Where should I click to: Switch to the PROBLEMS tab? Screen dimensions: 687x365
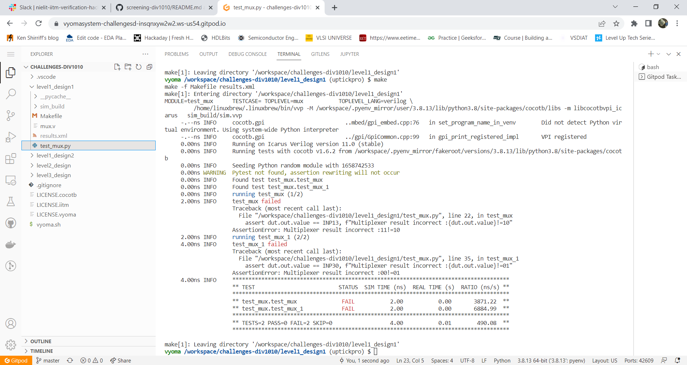point(176,54)
